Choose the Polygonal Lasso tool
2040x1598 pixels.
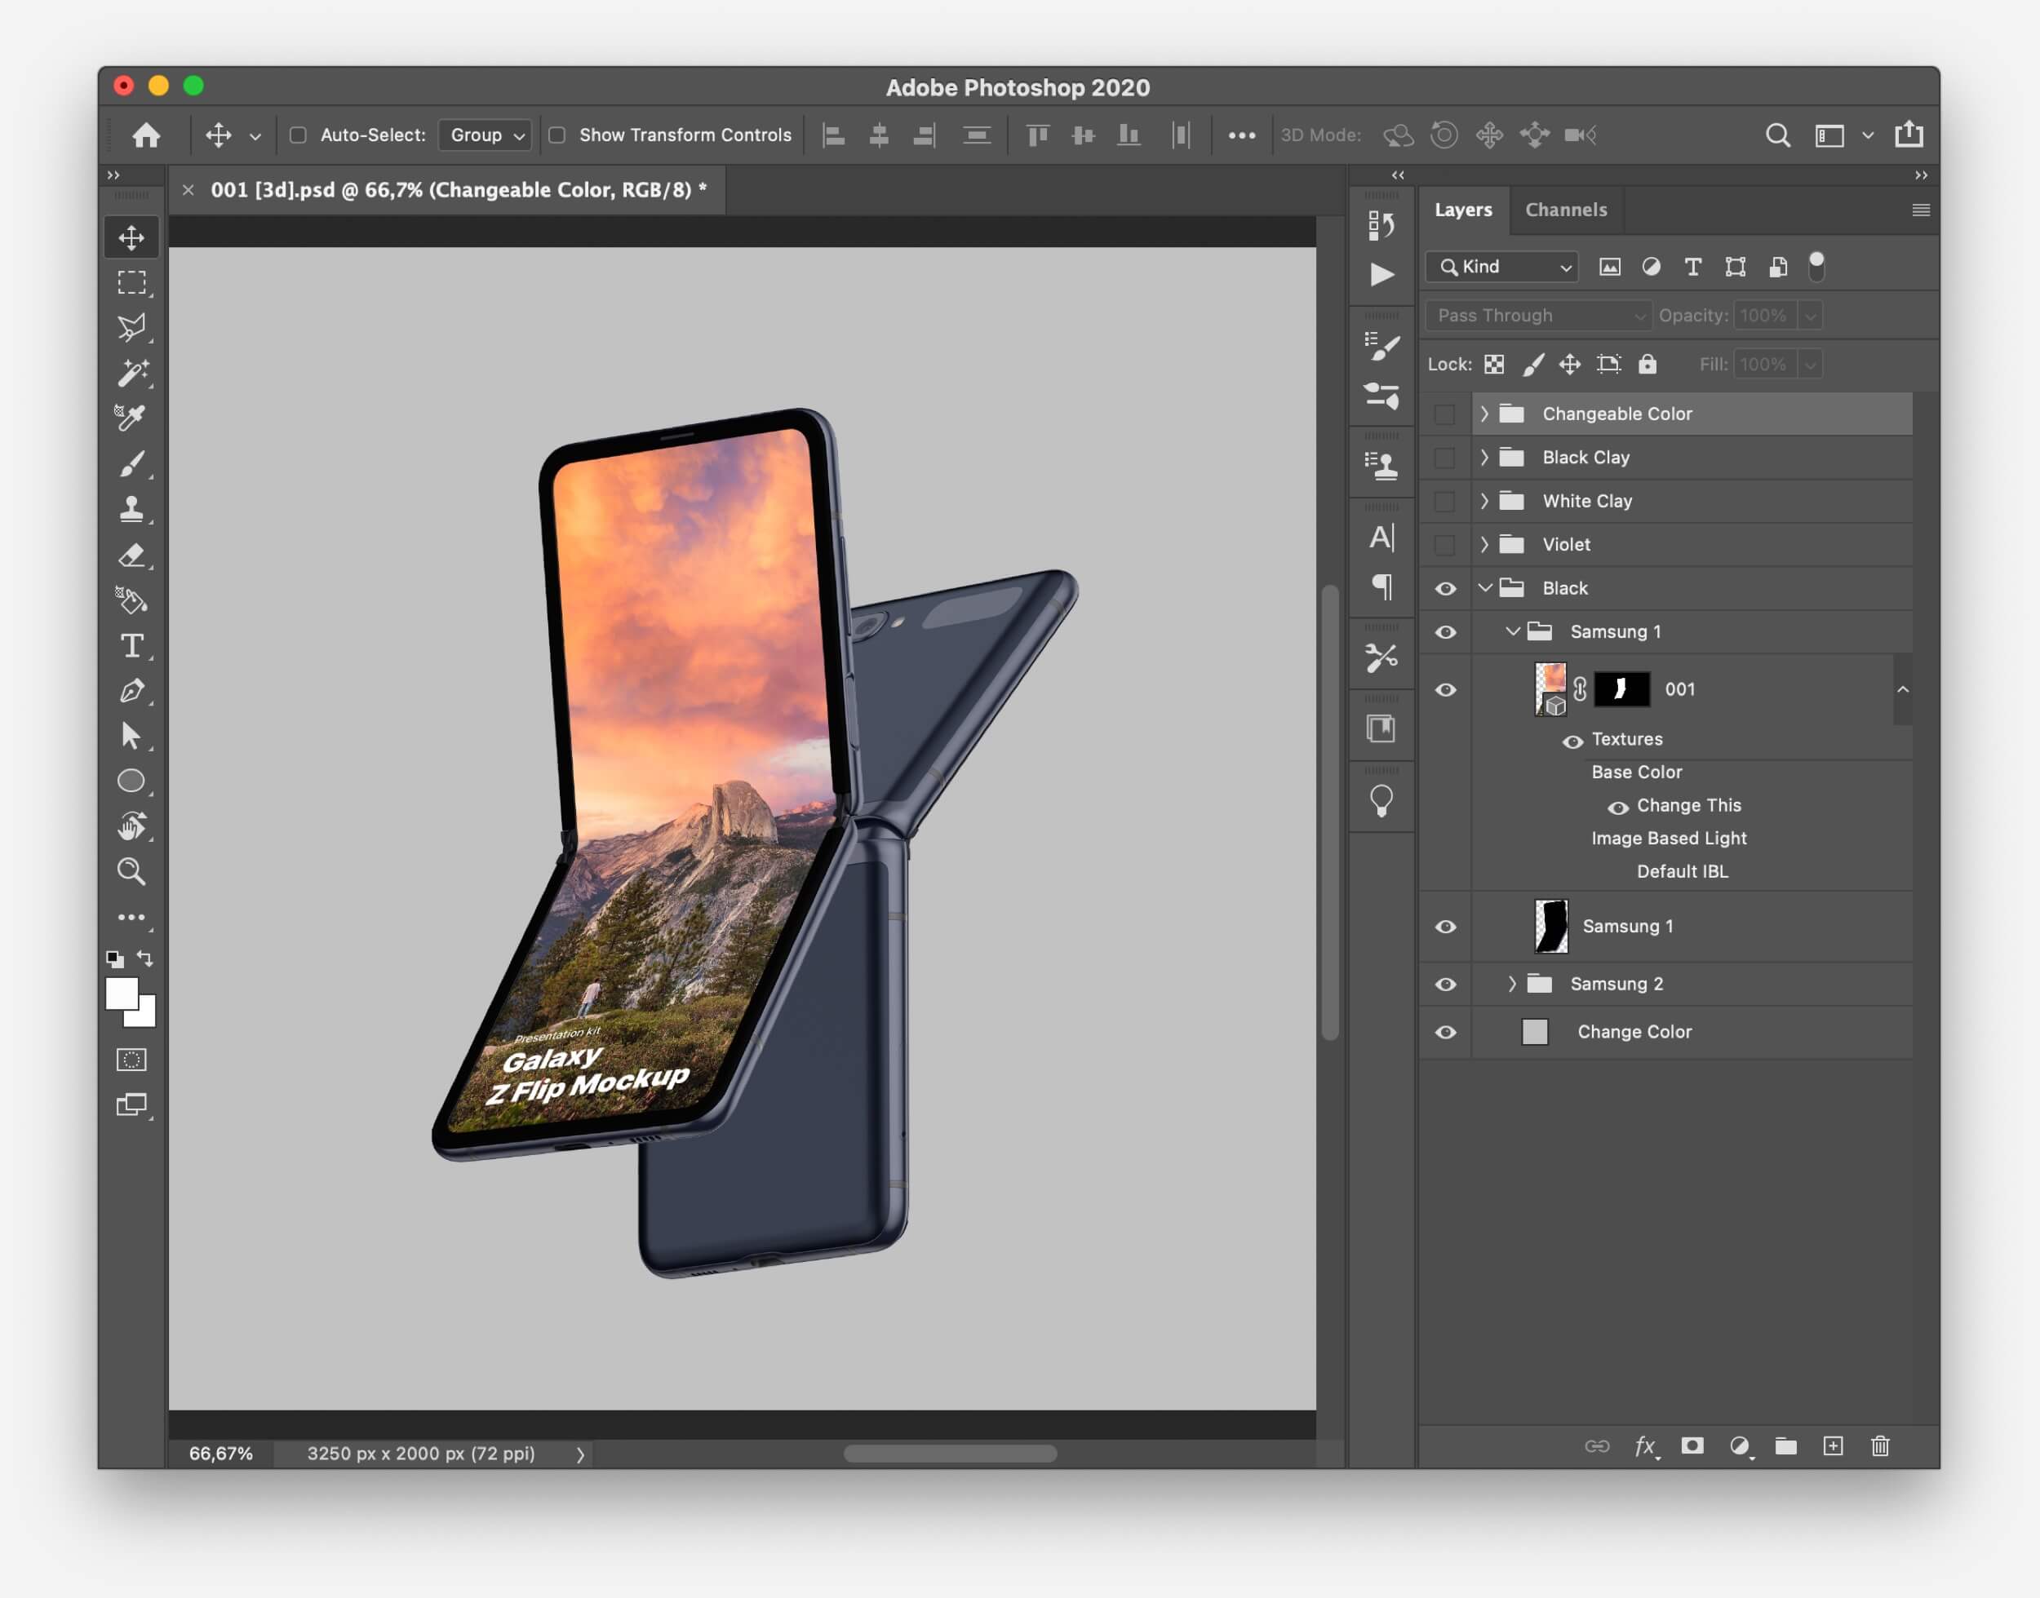click(131, 327)
